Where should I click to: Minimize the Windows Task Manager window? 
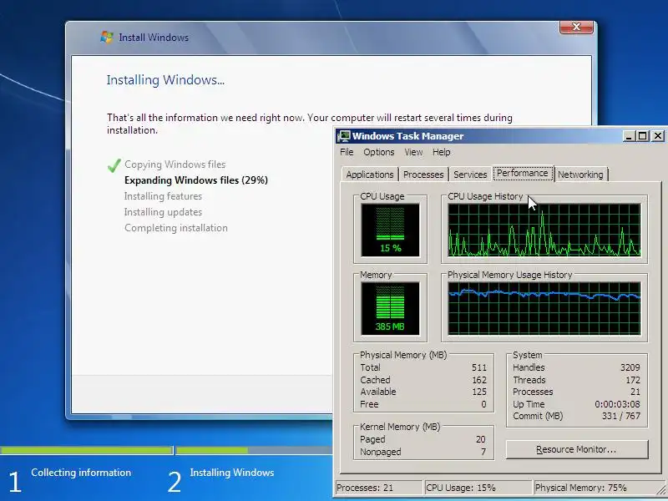pos(630,136)
